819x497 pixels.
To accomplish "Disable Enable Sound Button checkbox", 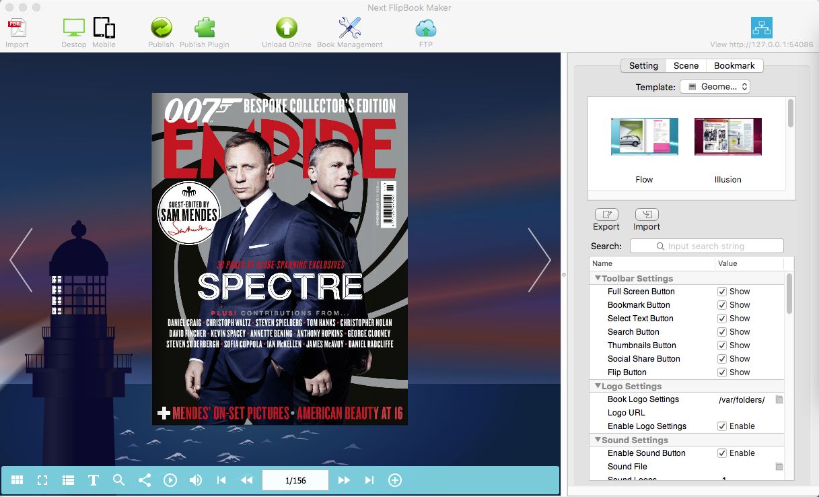I will [x=722, y=453].
